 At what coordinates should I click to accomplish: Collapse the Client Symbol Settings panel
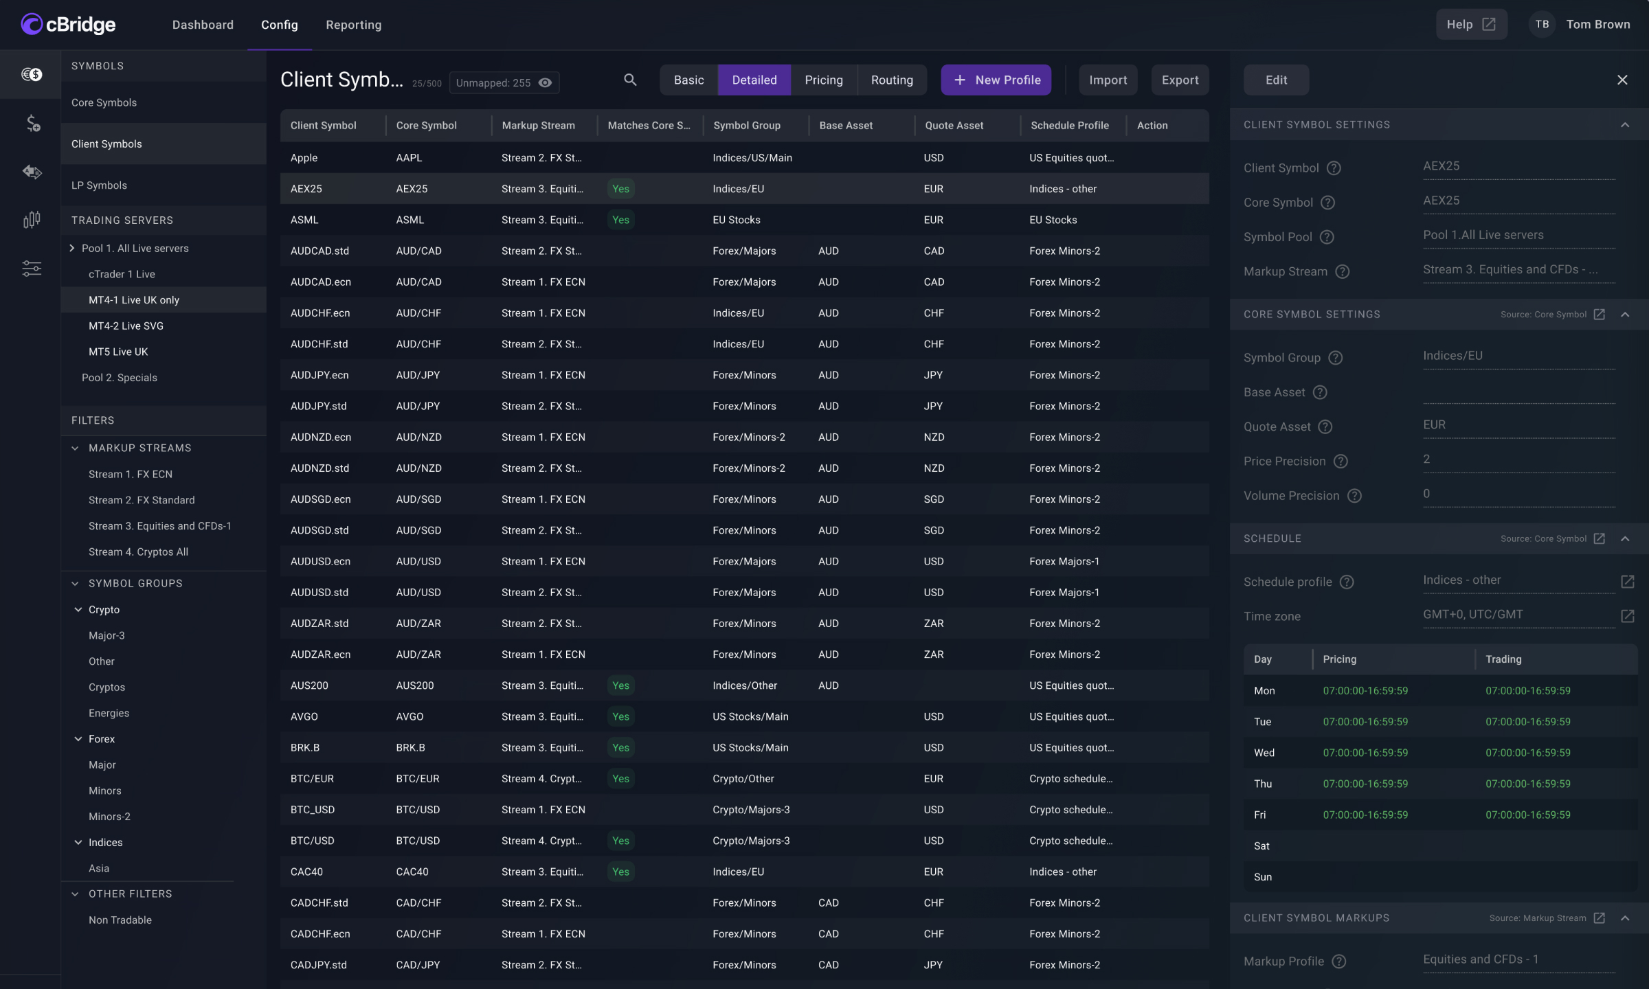click(1624, 125)
